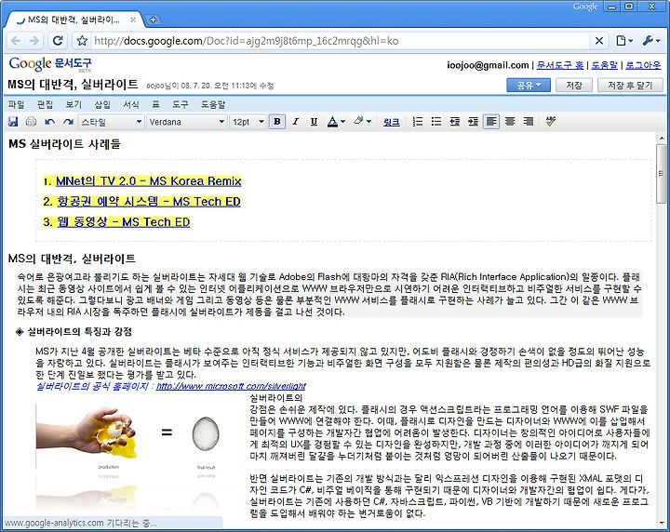Undo the last edit

[x=50, y=122]
